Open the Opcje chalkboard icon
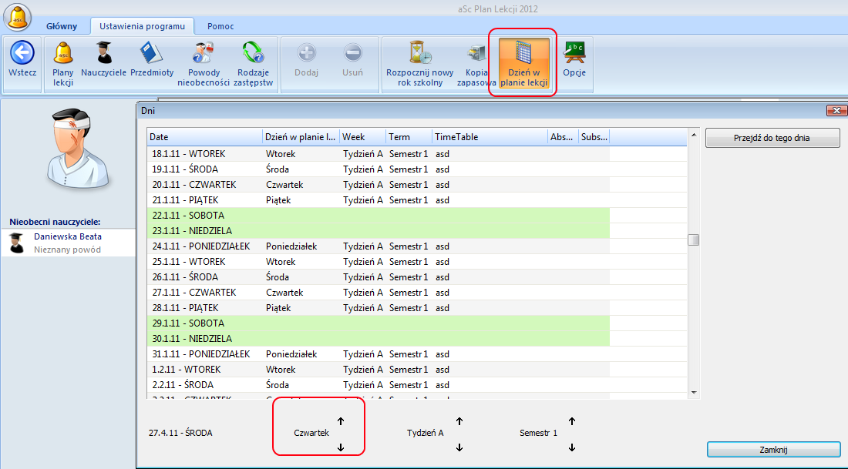Screen dimensions: 848x469 [574, 53]
